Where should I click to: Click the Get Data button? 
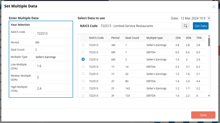tap(200, 26)
